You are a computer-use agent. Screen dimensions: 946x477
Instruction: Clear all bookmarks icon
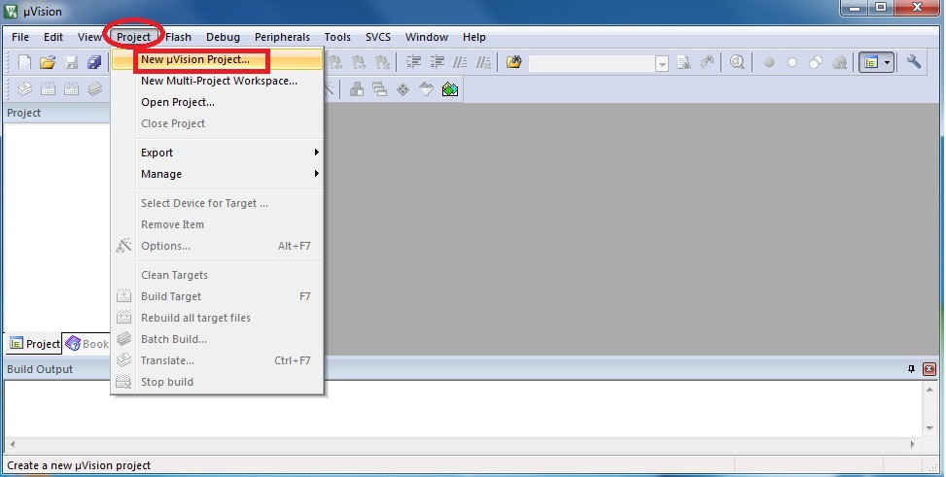(x=382, y=62)
